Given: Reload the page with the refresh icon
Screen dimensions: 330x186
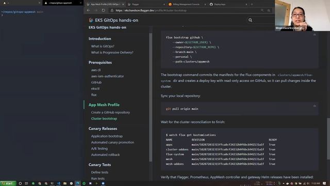Looking at the screenshot, I should click(103, 10).
